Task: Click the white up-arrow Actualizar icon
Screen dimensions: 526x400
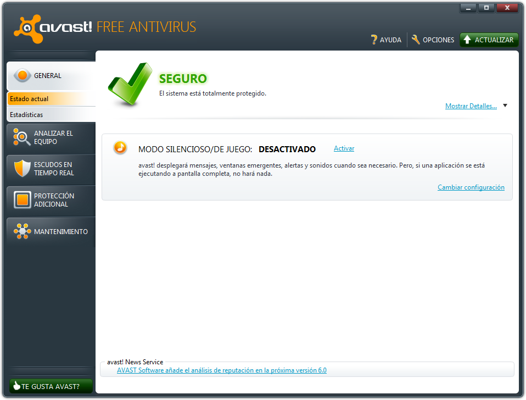Action: (x=467, y=40)
